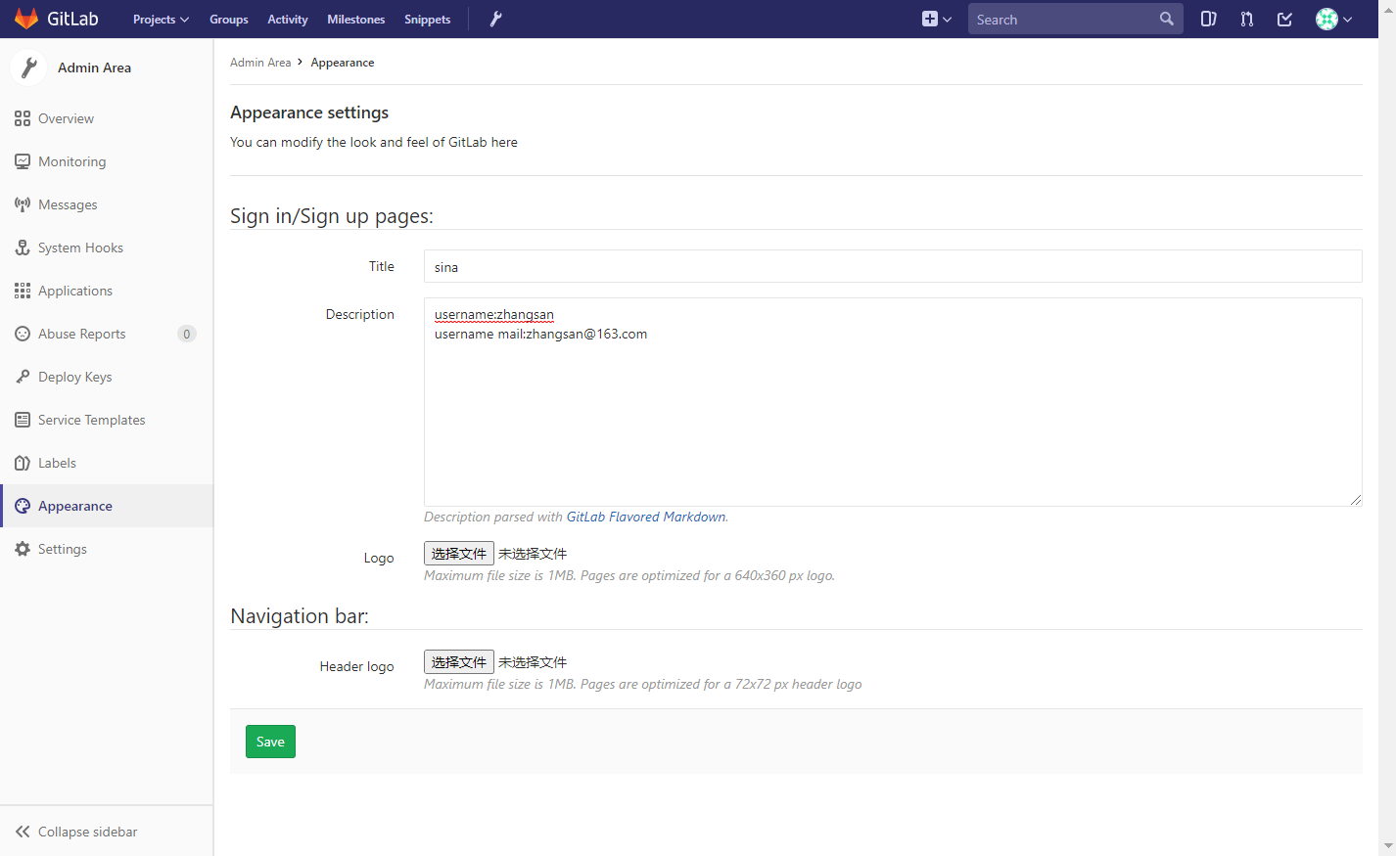Click Collapse sidebar text
Screen dimensions: 1396x856
pos(88,832)
